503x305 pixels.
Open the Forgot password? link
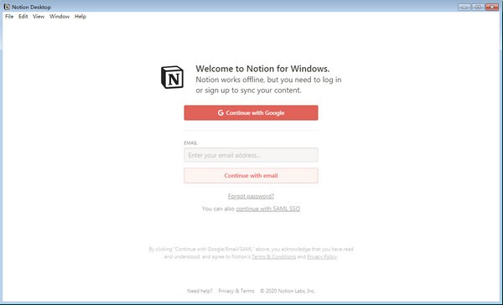251,196
